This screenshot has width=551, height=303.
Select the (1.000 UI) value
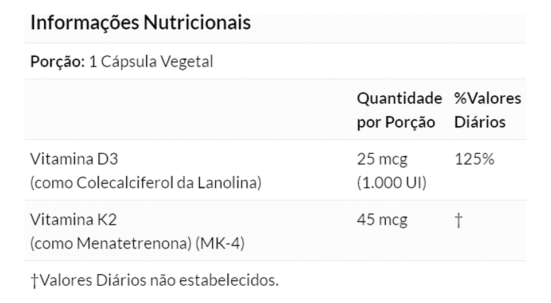pos(391,184)
